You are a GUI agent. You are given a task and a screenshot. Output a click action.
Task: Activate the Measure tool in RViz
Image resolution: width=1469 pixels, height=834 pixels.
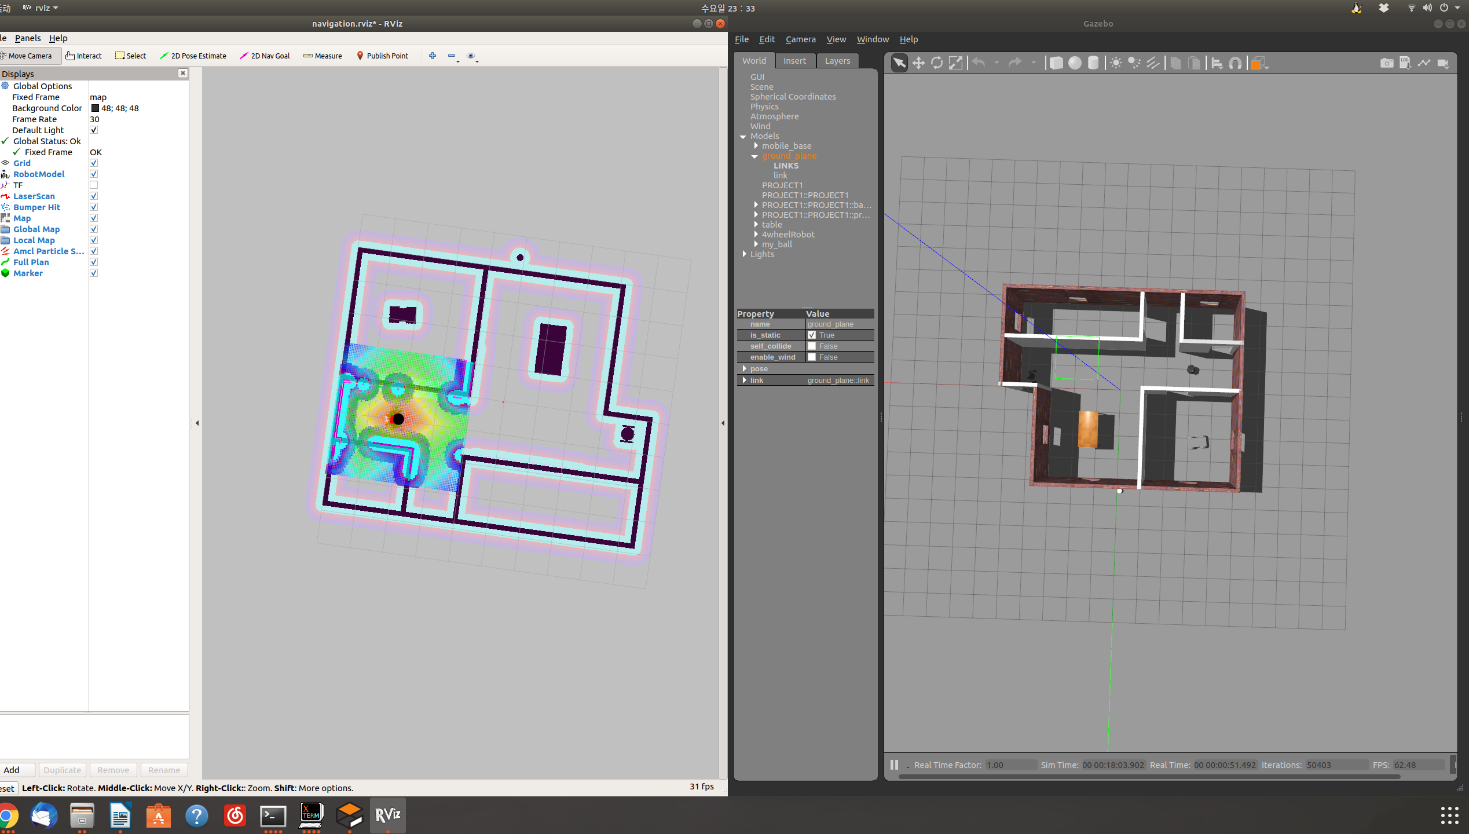(x=323, y=56)
